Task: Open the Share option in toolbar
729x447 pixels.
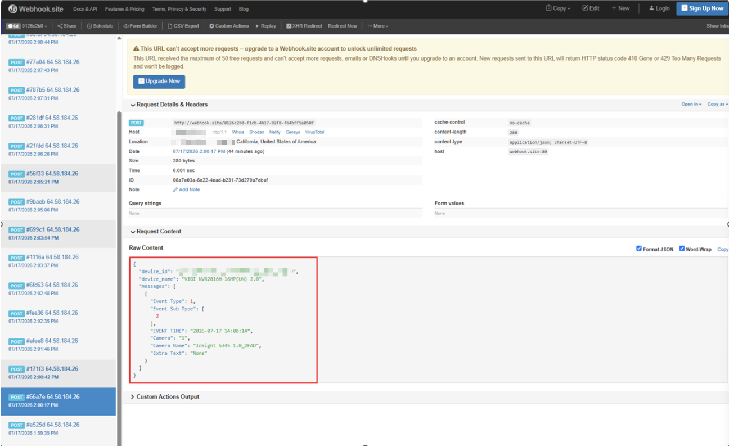Action: point(67,26)
